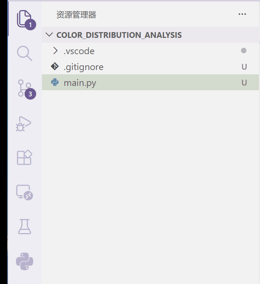This screenshot has height=284, width=260.
Task: Expand the .vscode folder chevron
Action: tap(55, 51)
